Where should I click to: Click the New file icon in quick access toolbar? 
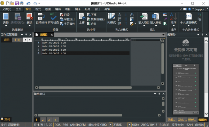pyautogui.click(x=8, y=3)
